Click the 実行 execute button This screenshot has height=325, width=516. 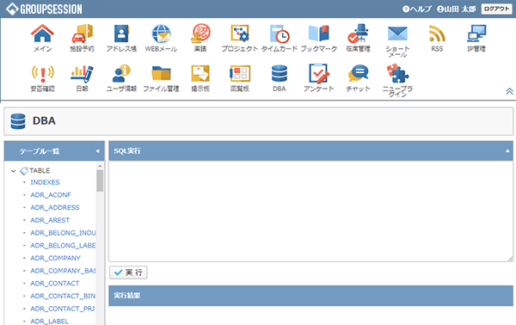(x=128, y=273)
